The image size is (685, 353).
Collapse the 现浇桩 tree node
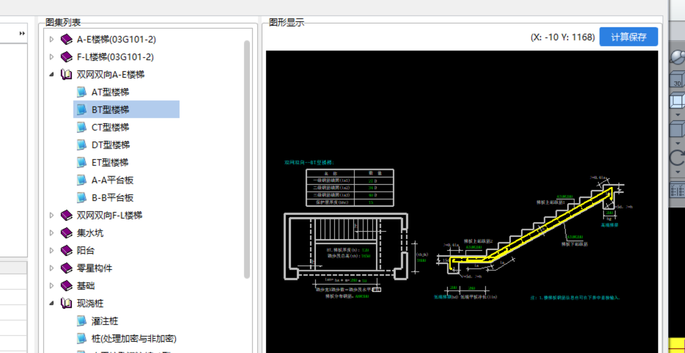pyautogui.click(x=52, y=304)
